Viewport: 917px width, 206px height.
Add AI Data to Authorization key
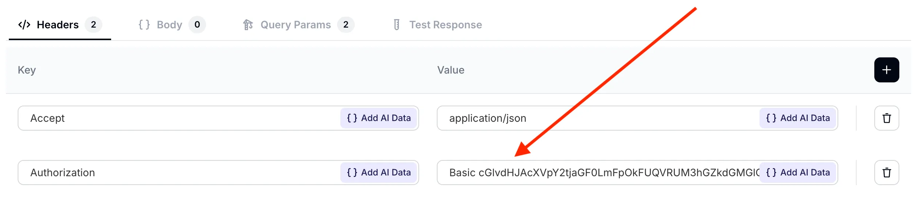(x=379, y=173)
